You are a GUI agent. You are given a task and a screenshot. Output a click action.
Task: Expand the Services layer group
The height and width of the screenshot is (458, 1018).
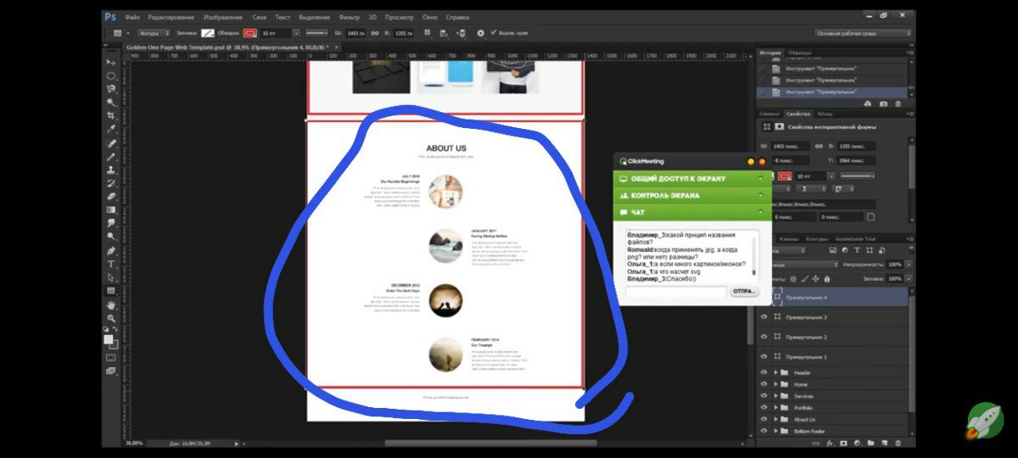775,396
